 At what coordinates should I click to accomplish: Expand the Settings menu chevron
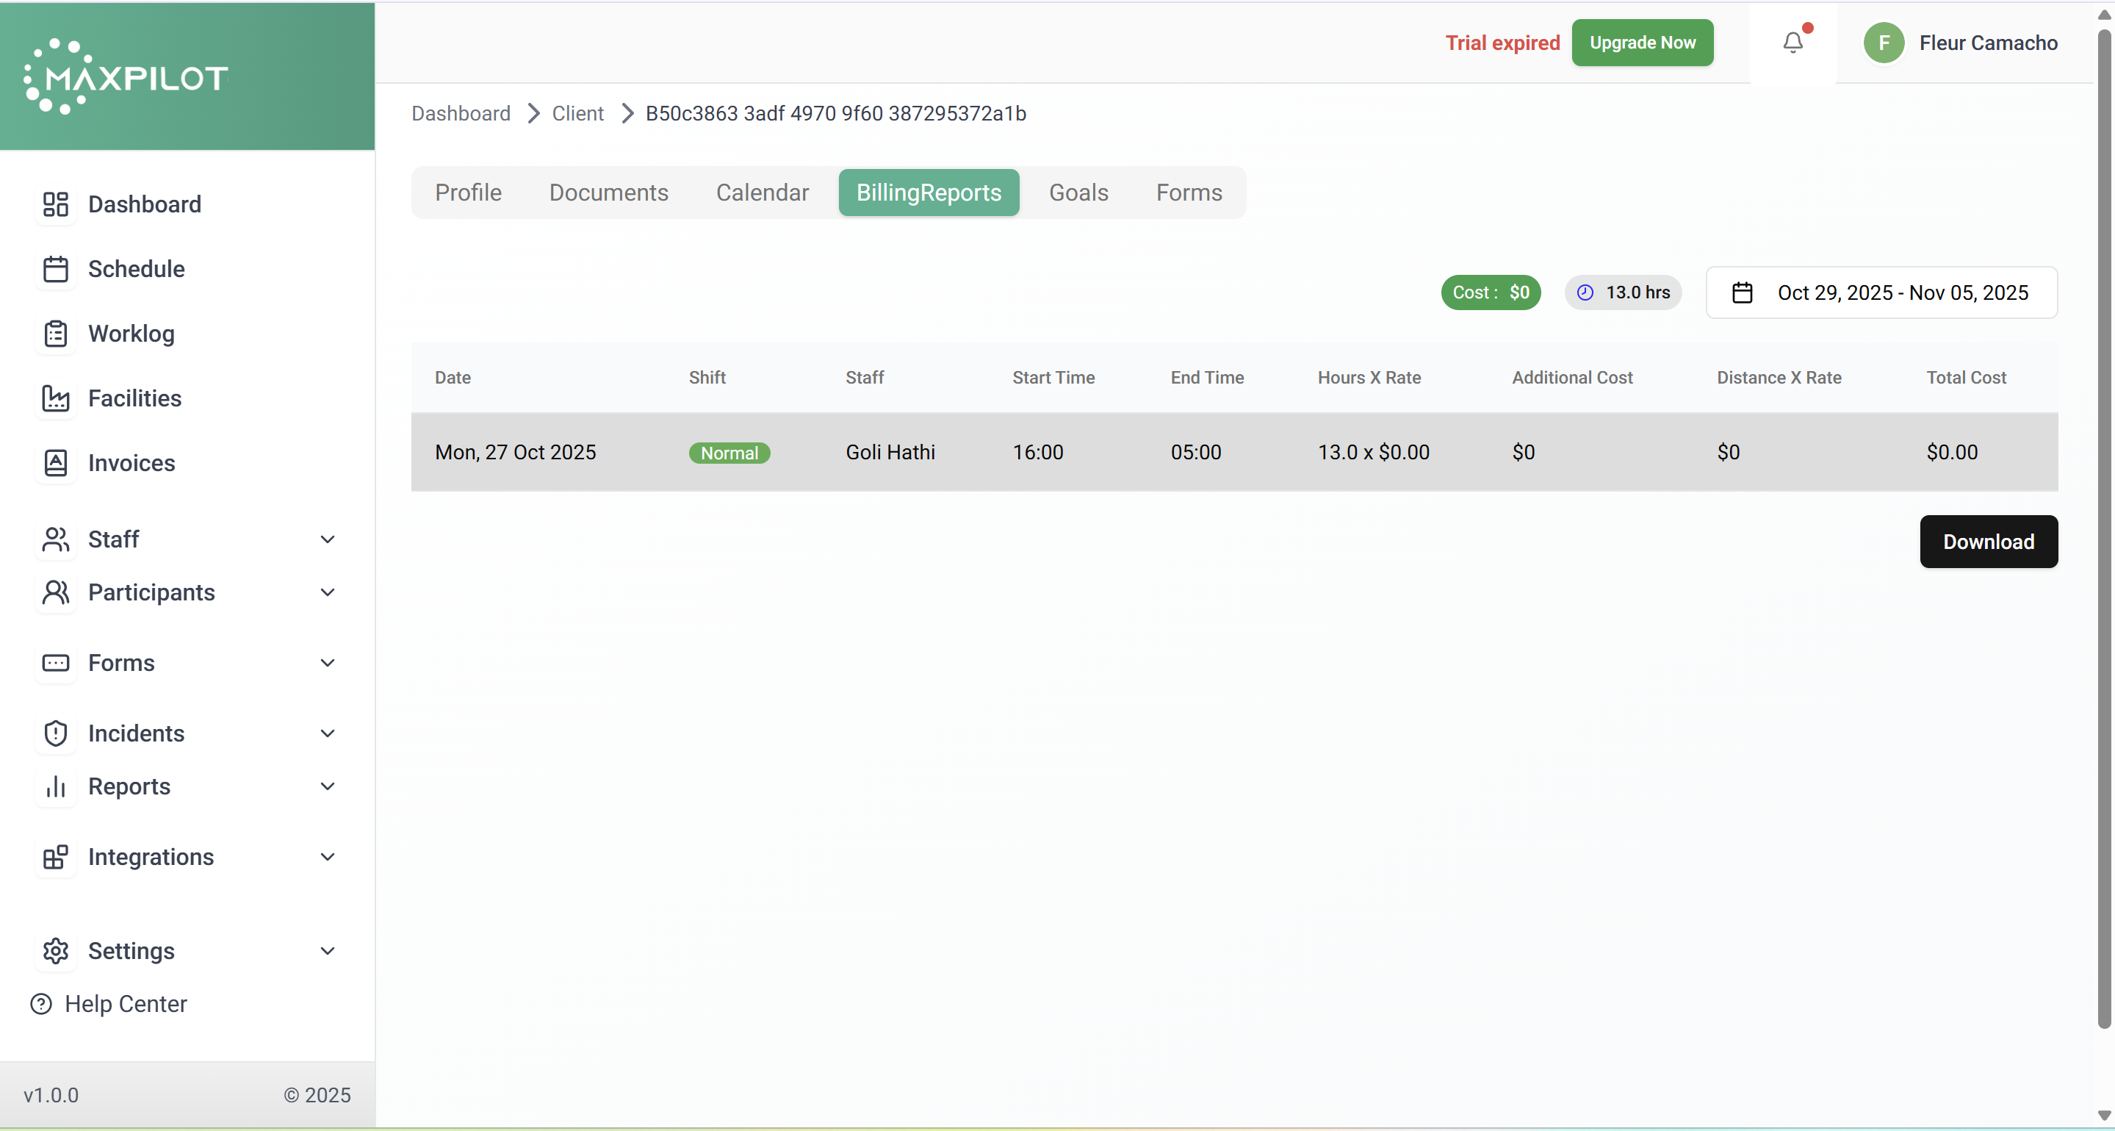click(327, 950)
